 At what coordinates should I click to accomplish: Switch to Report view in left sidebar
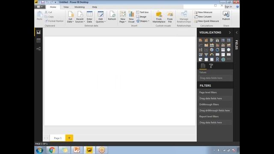[39, 32]
